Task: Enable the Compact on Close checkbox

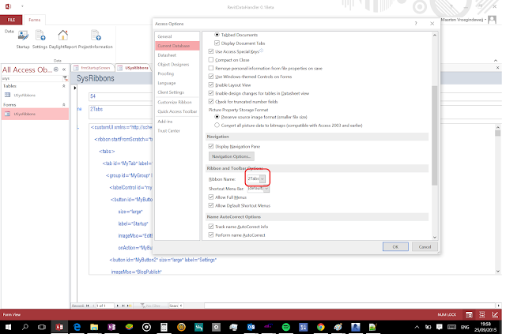Action: tap(211, 60)
